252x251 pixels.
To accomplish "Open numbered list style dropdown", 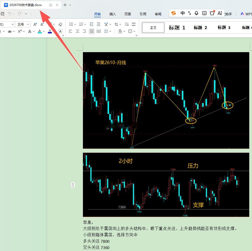I will coord(85,24).
